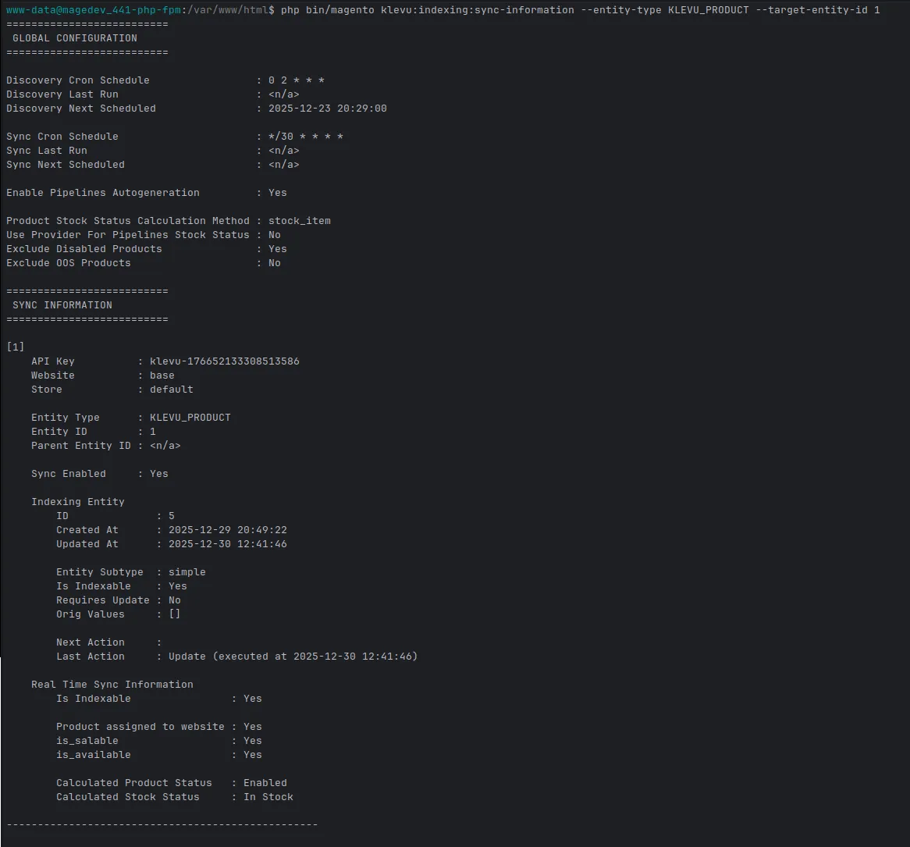
Task: Click the Parent Entity ID n/a value
Action: pos(165,445)
